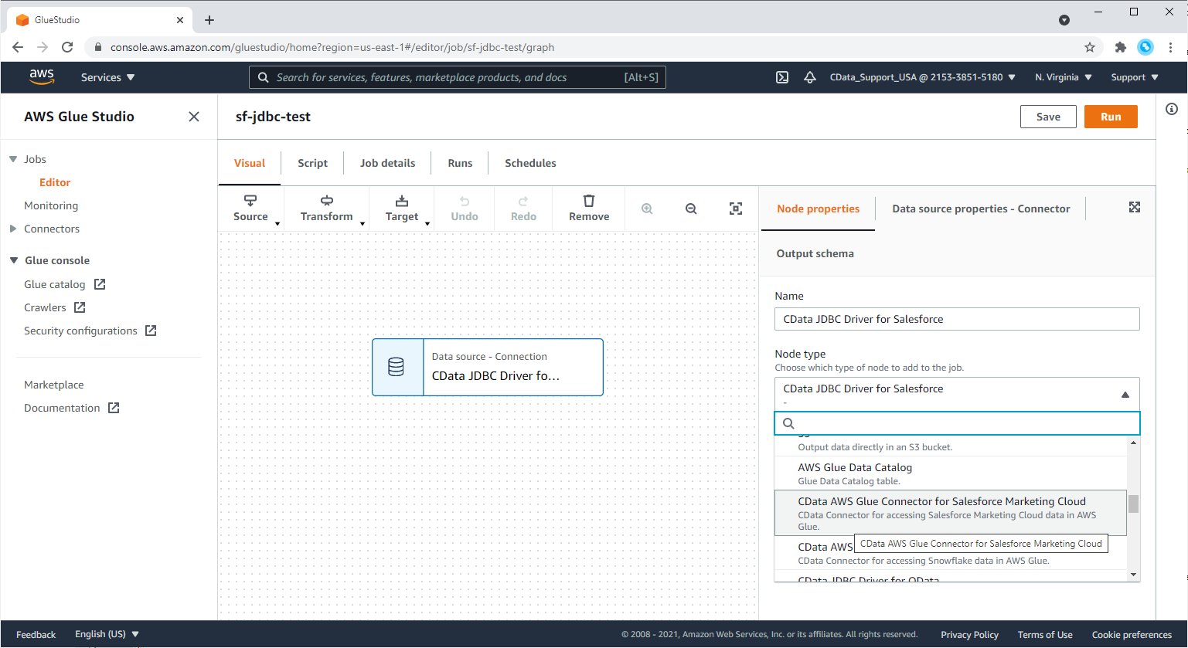The height and width of the screenshot is (648, 1188).
Task: Click the zoom in magnifier icon
Action: [647, 209]
